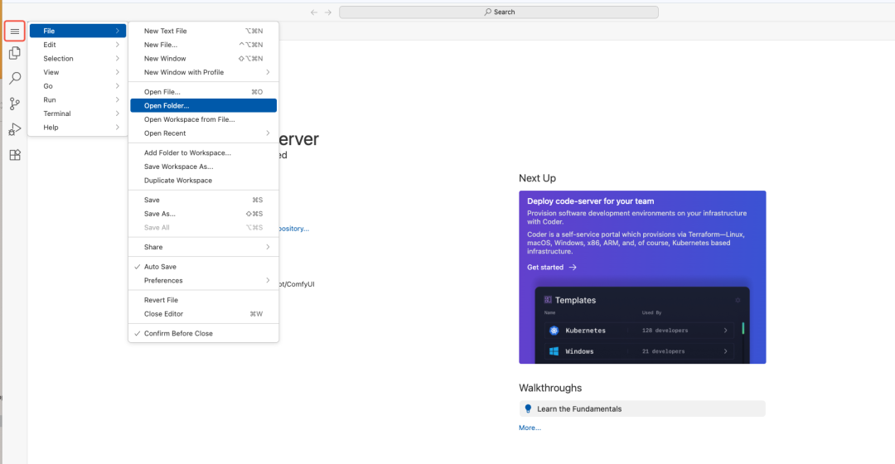The width and height of the screenshot is (895, 464).
Task: Expand the View submenu
Action: [78, 72]
